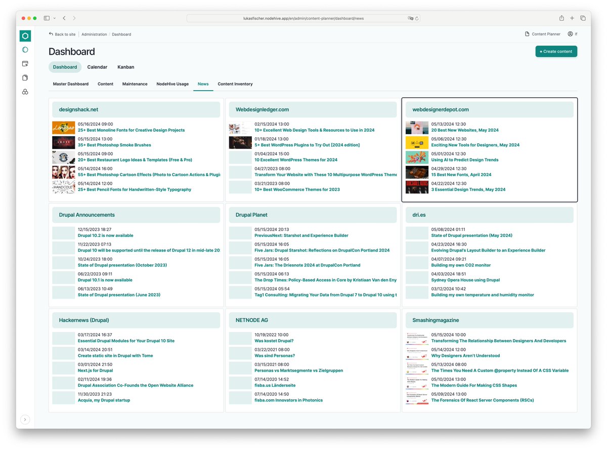Image resolution: width=607 pixels, height=450 pixels.
Task: Open 10+ Excellent Web Design Tools article
Action: coord(315,130)
